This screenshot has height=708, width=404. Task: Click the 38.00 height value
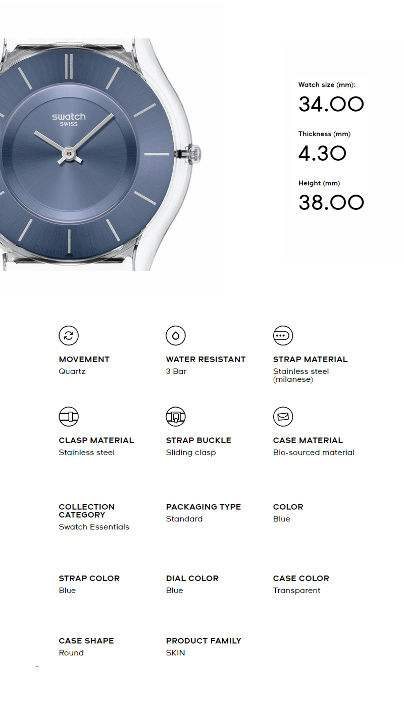pos(331,202)
